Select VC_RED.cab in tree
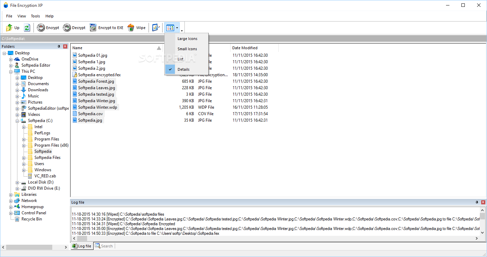 (45, 176)
